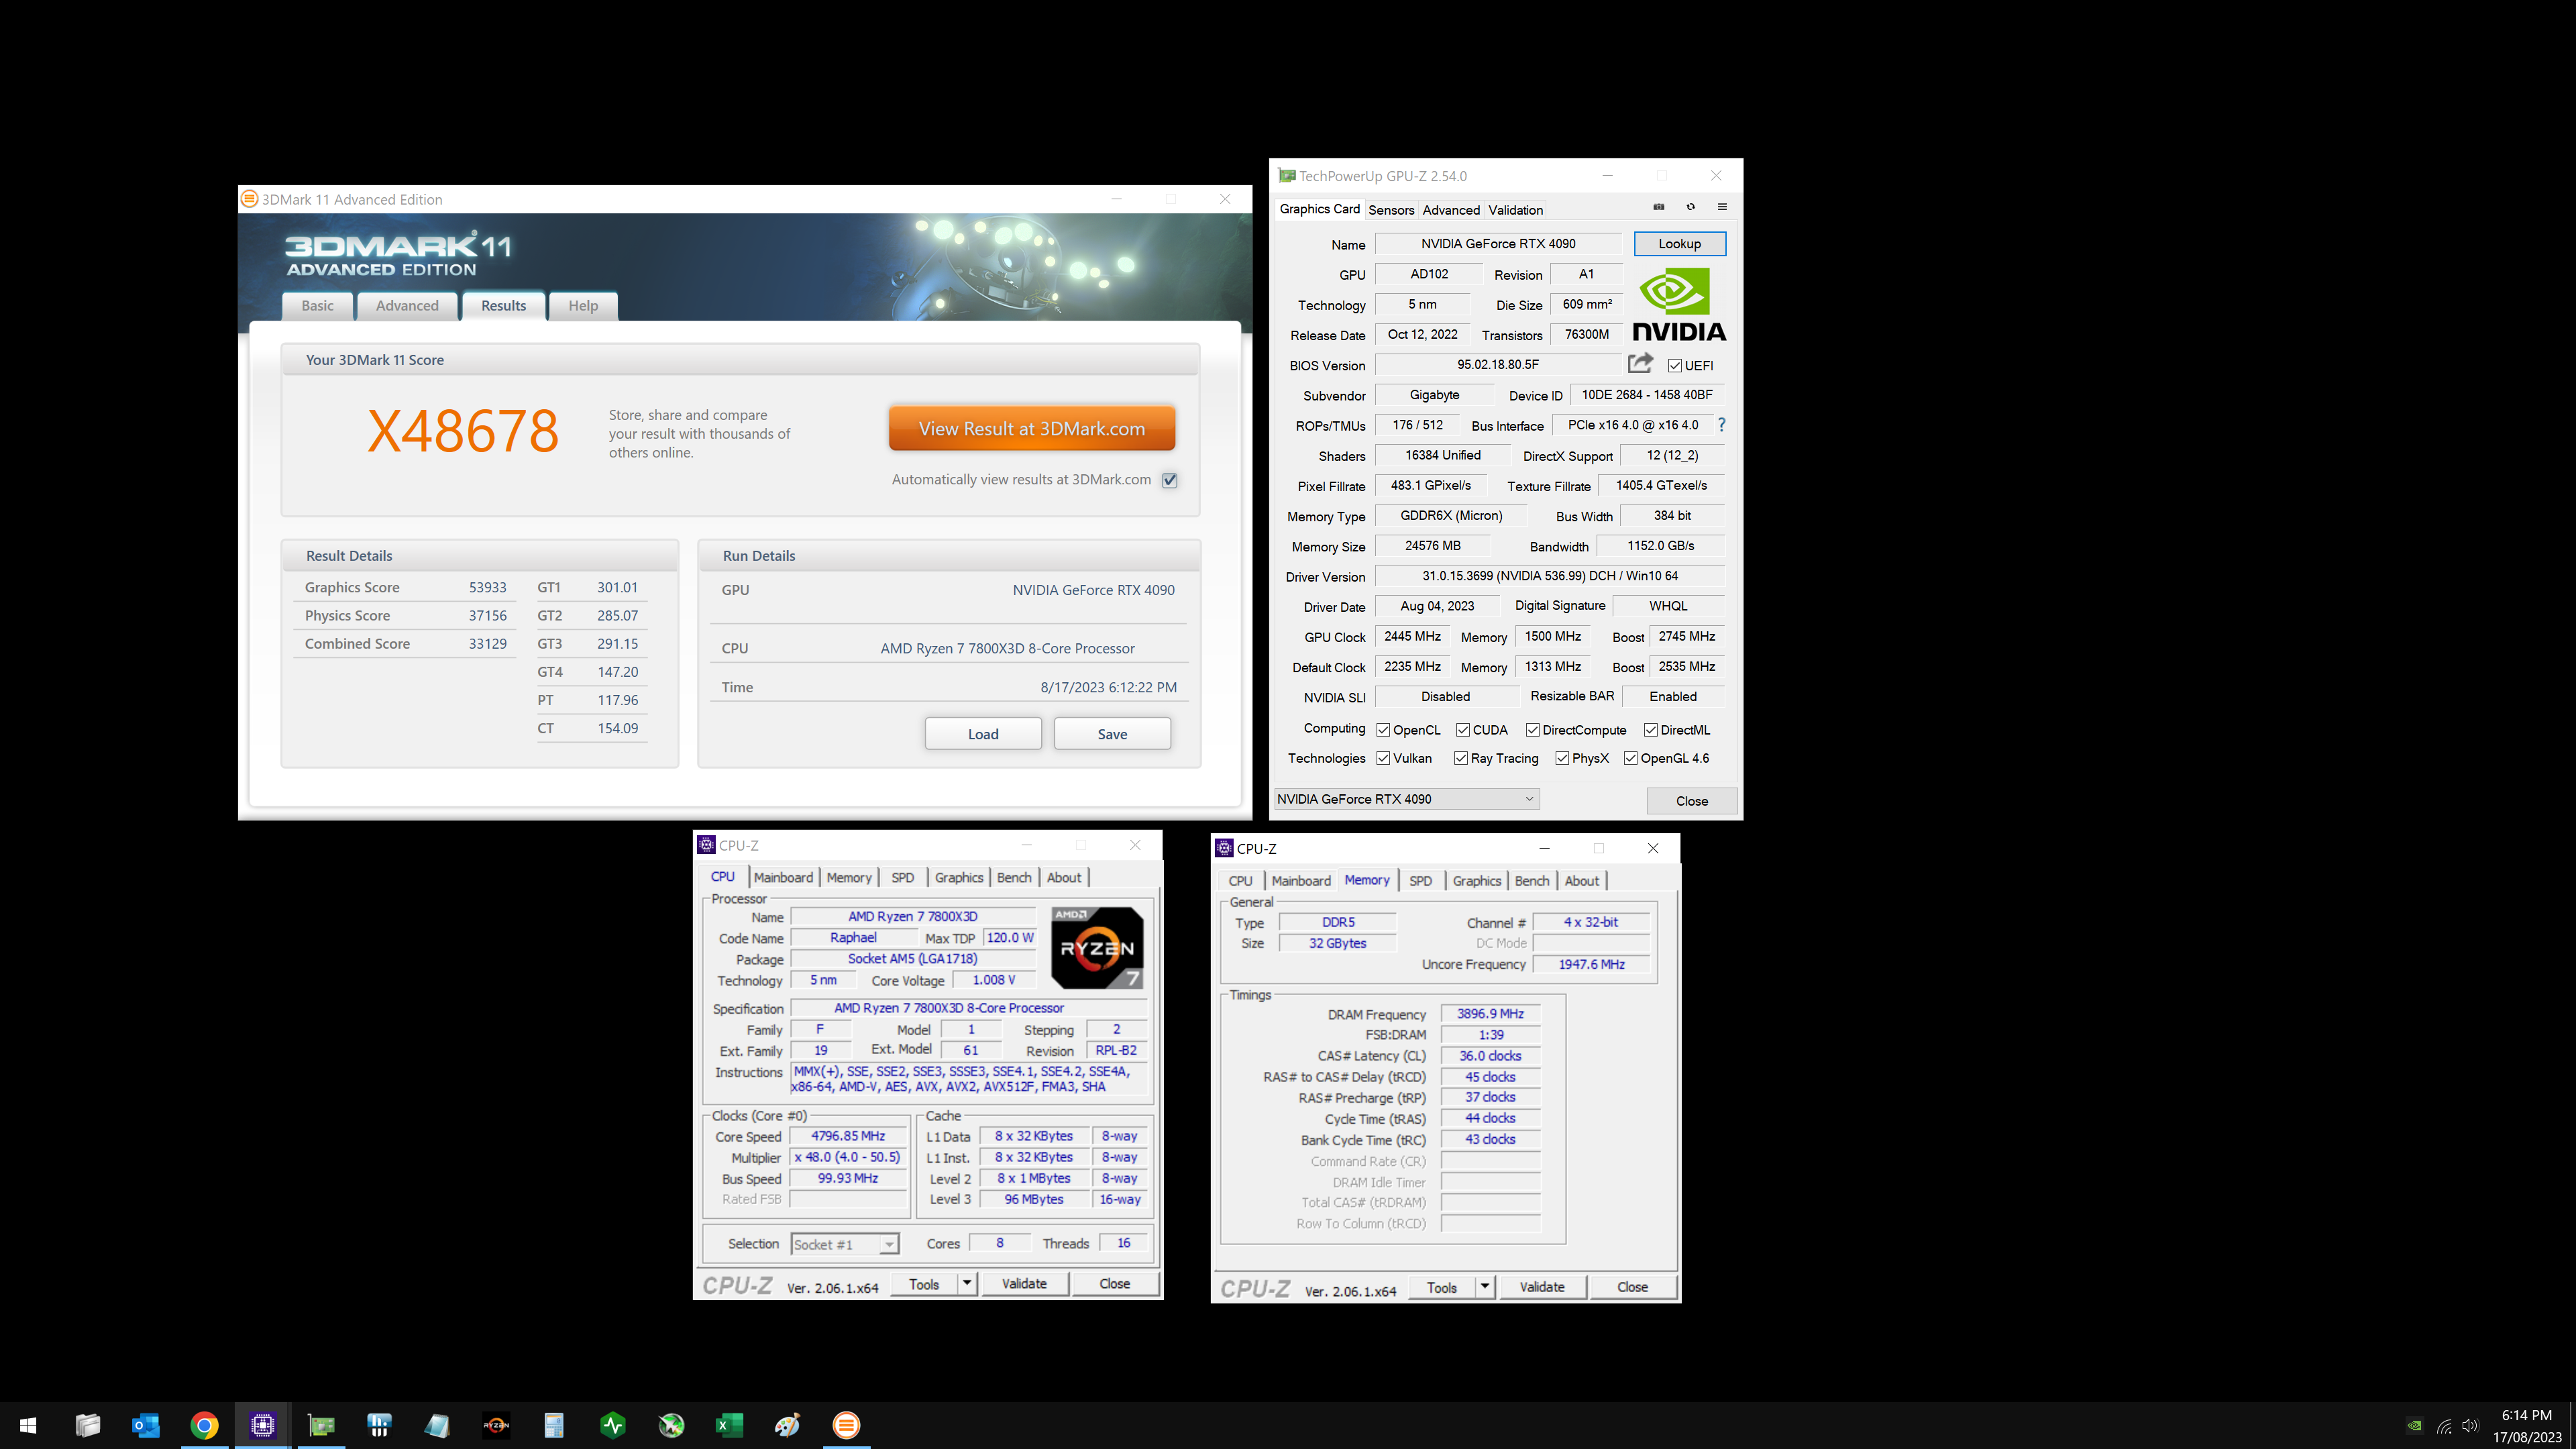The width and height of the screenshot is (2576, 1449).
Task: Expand the Tools arrow in CPU window CPU-Z
Action: tap(967, 1283)
